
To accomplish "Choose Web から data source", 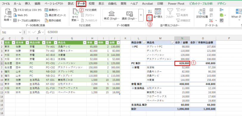I will (21, 15).
